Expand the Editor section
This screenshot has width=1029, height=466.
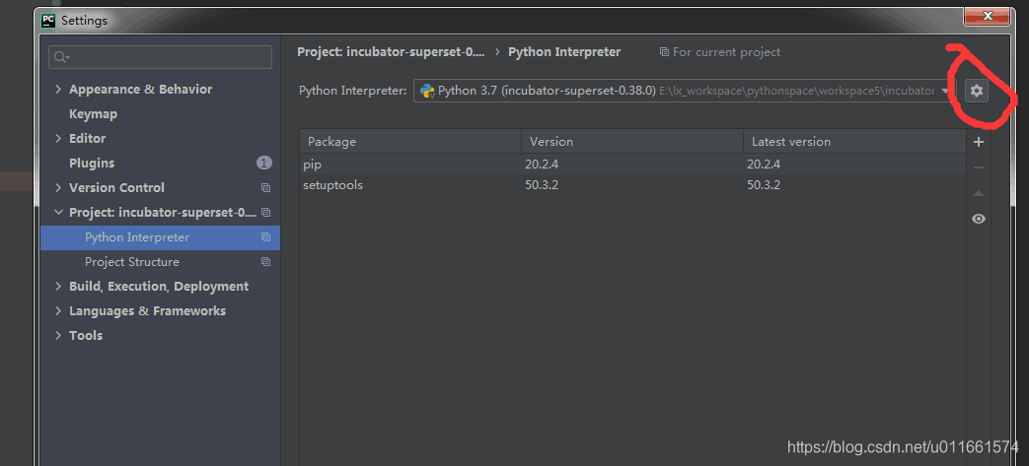(x=58, y=138)
